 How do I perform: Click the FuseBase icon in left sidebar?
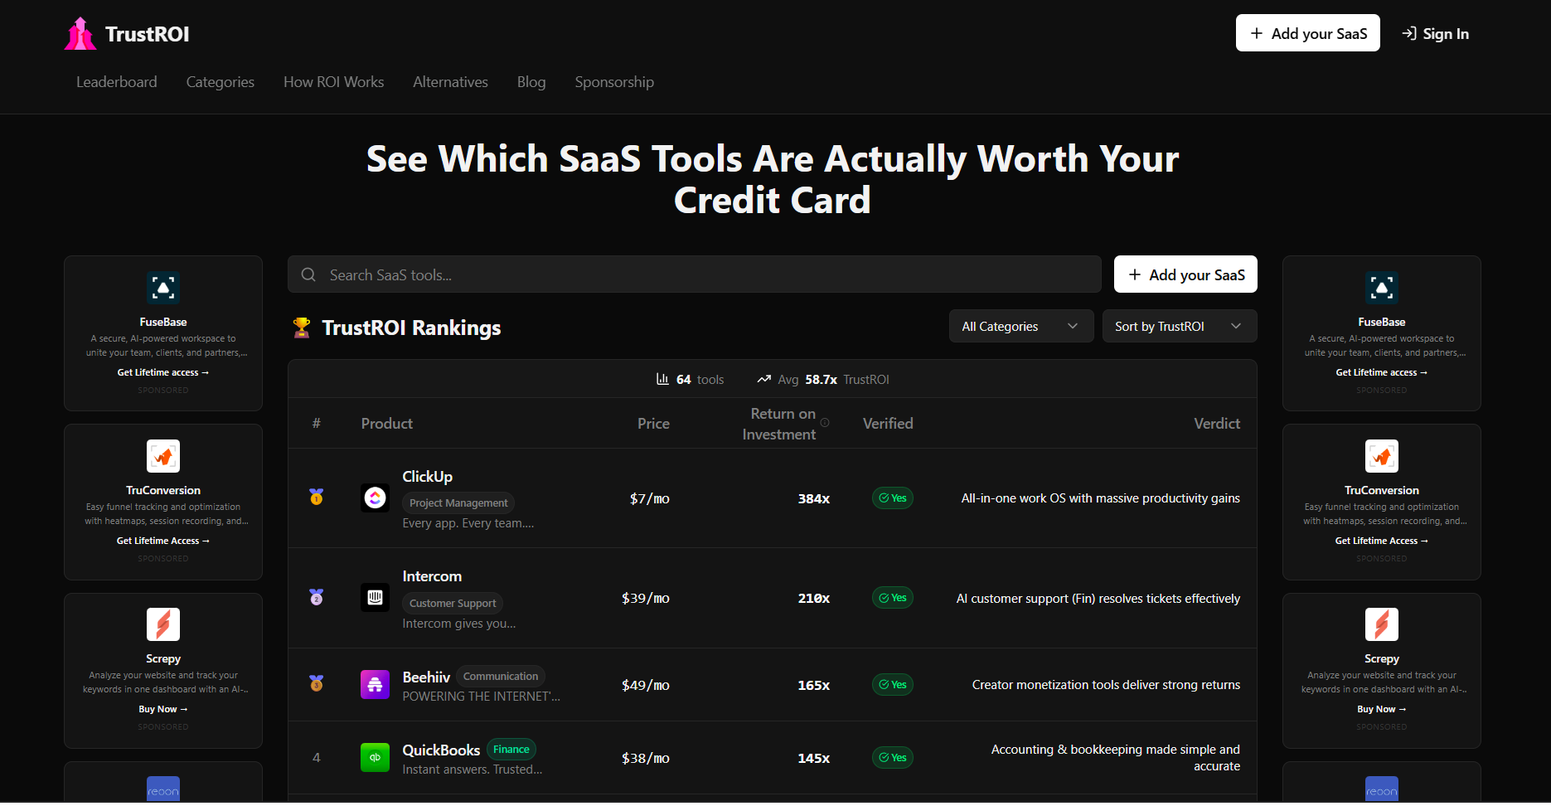pos(163,288)
